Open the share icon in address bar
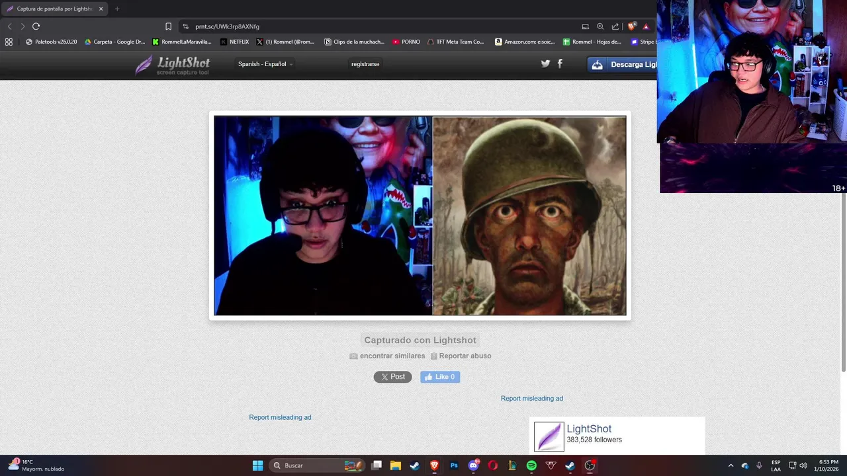847x476 pixels. point(615,26)
